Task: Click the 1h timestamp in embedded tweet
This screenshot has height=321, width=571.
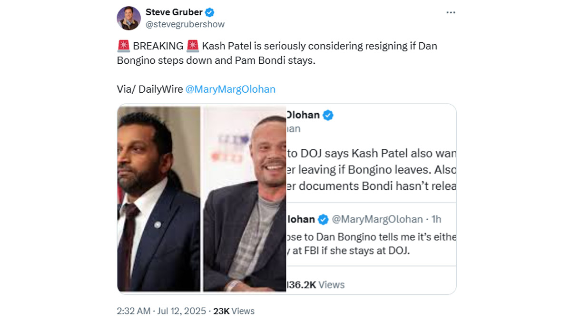Action: tap(436, 219)
